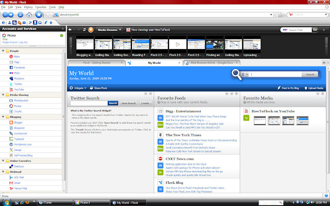Screen dimensions: 330x206
Task: Open the Yahoo search engine dropdown arrow
Action: pyautogui.click(x=326, y=14)
